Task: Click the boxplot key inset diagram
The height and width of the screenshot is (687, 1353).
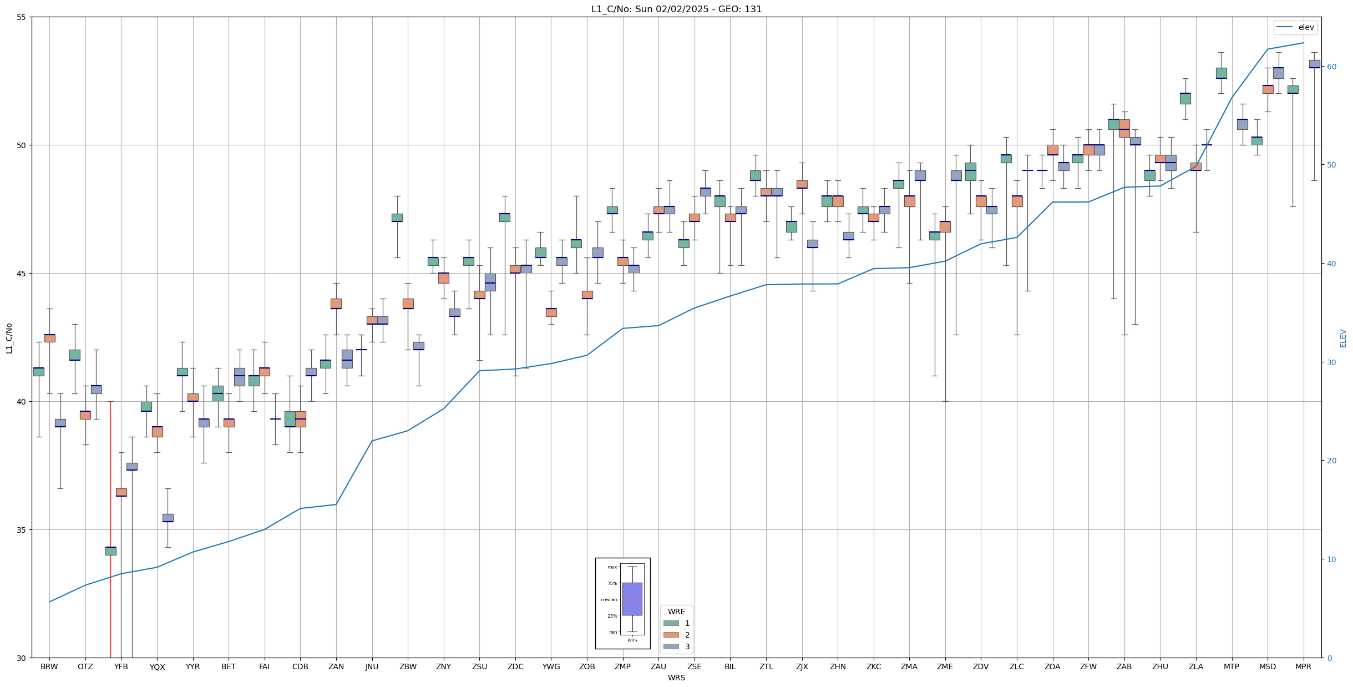Action: pyautogui.click(x=622, y=603)
